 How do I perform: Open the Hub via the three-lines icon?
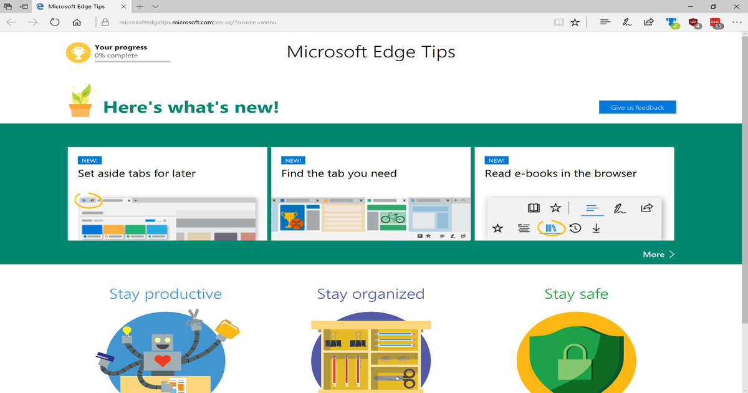604,22
